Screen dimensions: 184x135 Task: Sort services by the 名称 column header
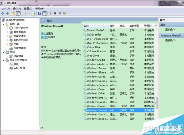(x=96, y=26)
